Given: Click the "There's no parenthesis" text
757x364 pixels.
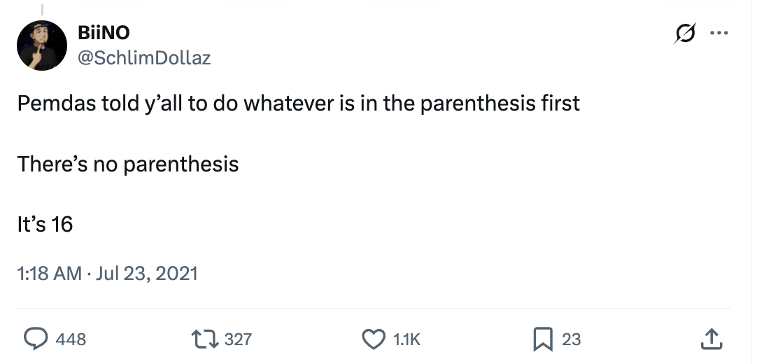Looking at the screenshot, I should pyautogui.click(x=127, y=164).
